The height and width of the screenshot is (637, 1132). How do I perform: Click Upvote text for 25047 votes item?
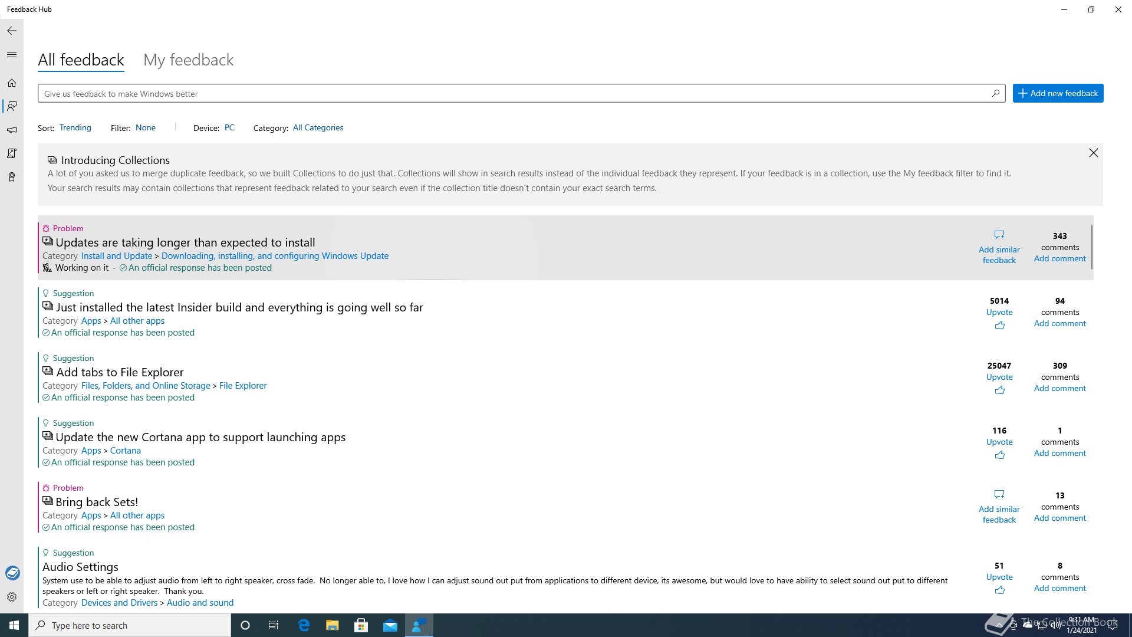click(x=999, y=377)
